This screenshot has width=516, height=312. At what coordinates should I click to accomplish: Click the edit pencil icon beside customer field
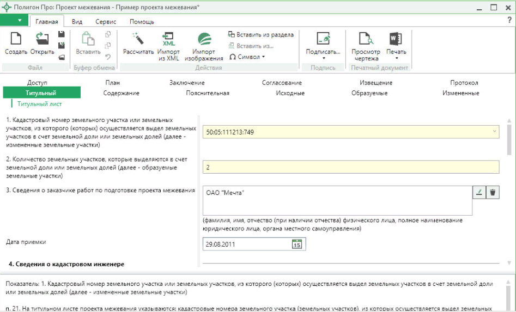pyautogui.click(x=479, y=192)
